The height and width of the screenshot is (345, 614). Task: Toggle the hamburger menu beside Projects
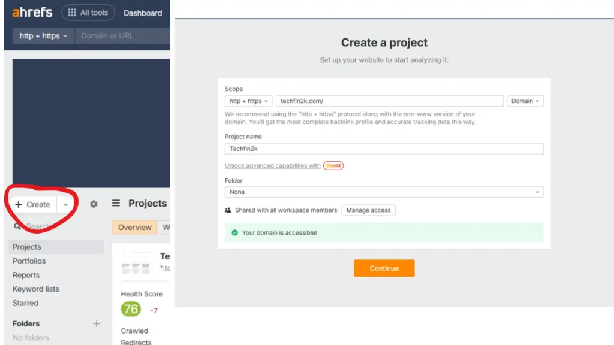(116, 203)
